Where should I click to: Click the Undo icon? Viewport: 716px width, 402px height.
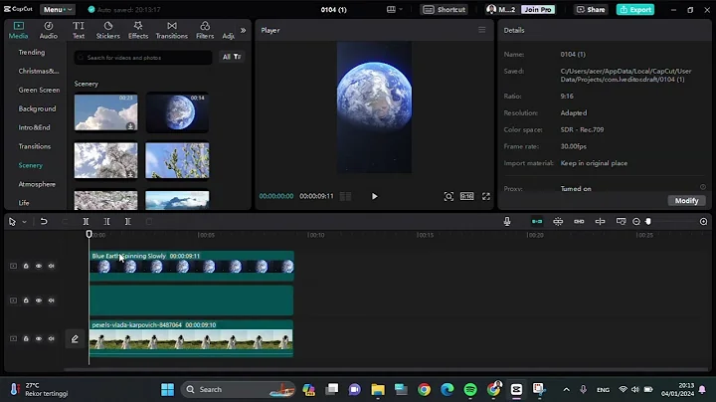click(44, 222)
